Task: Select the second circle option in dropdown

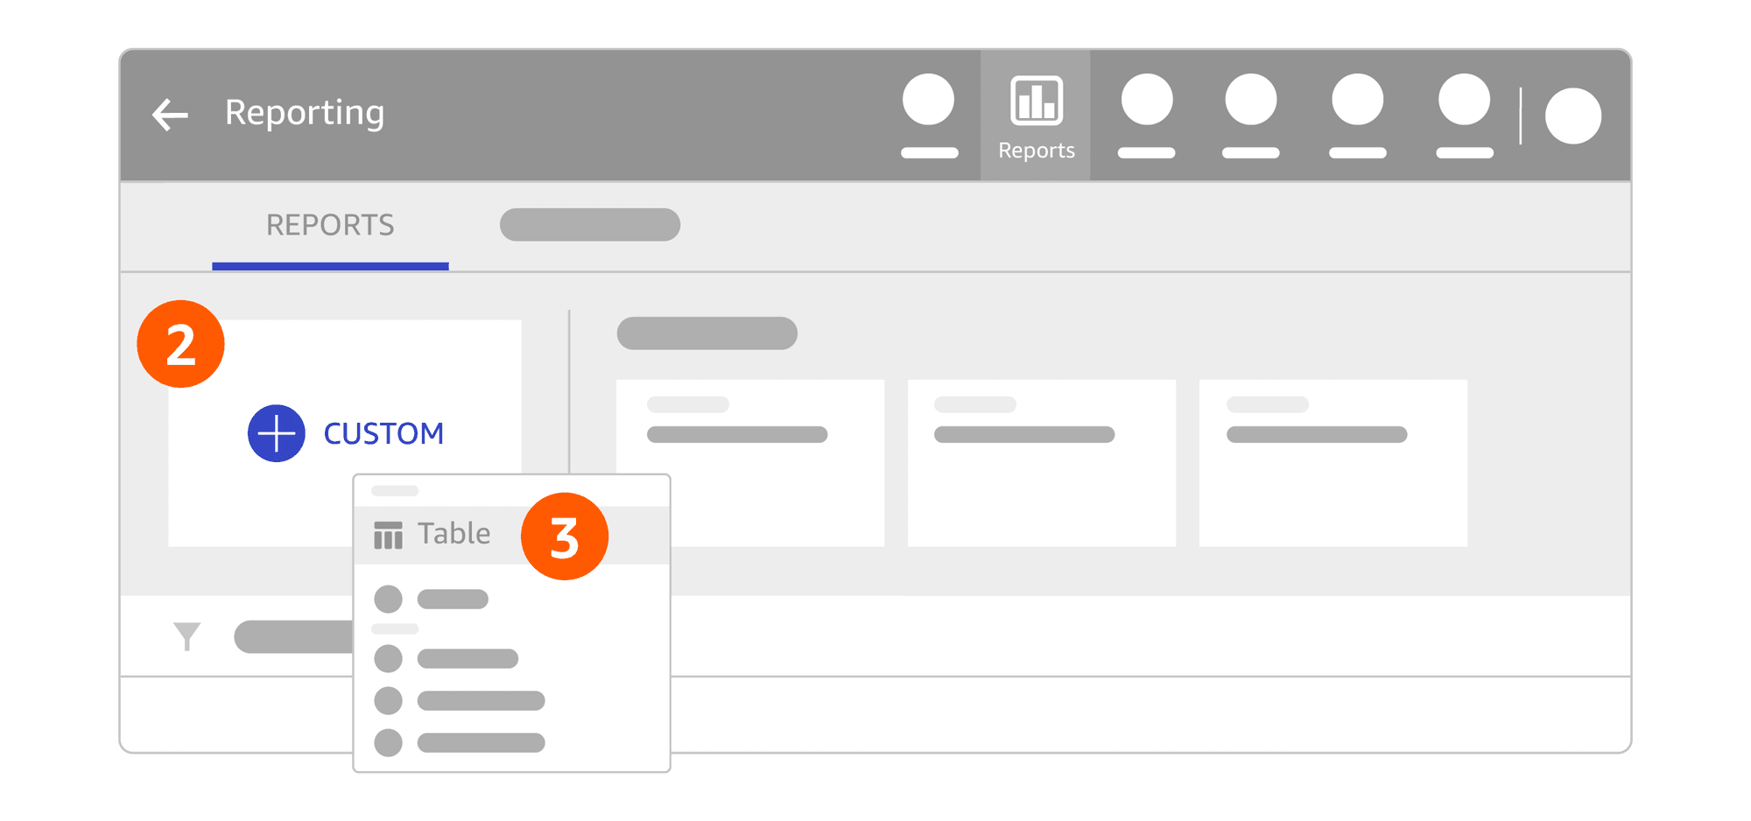Action: tap(446, 658)
